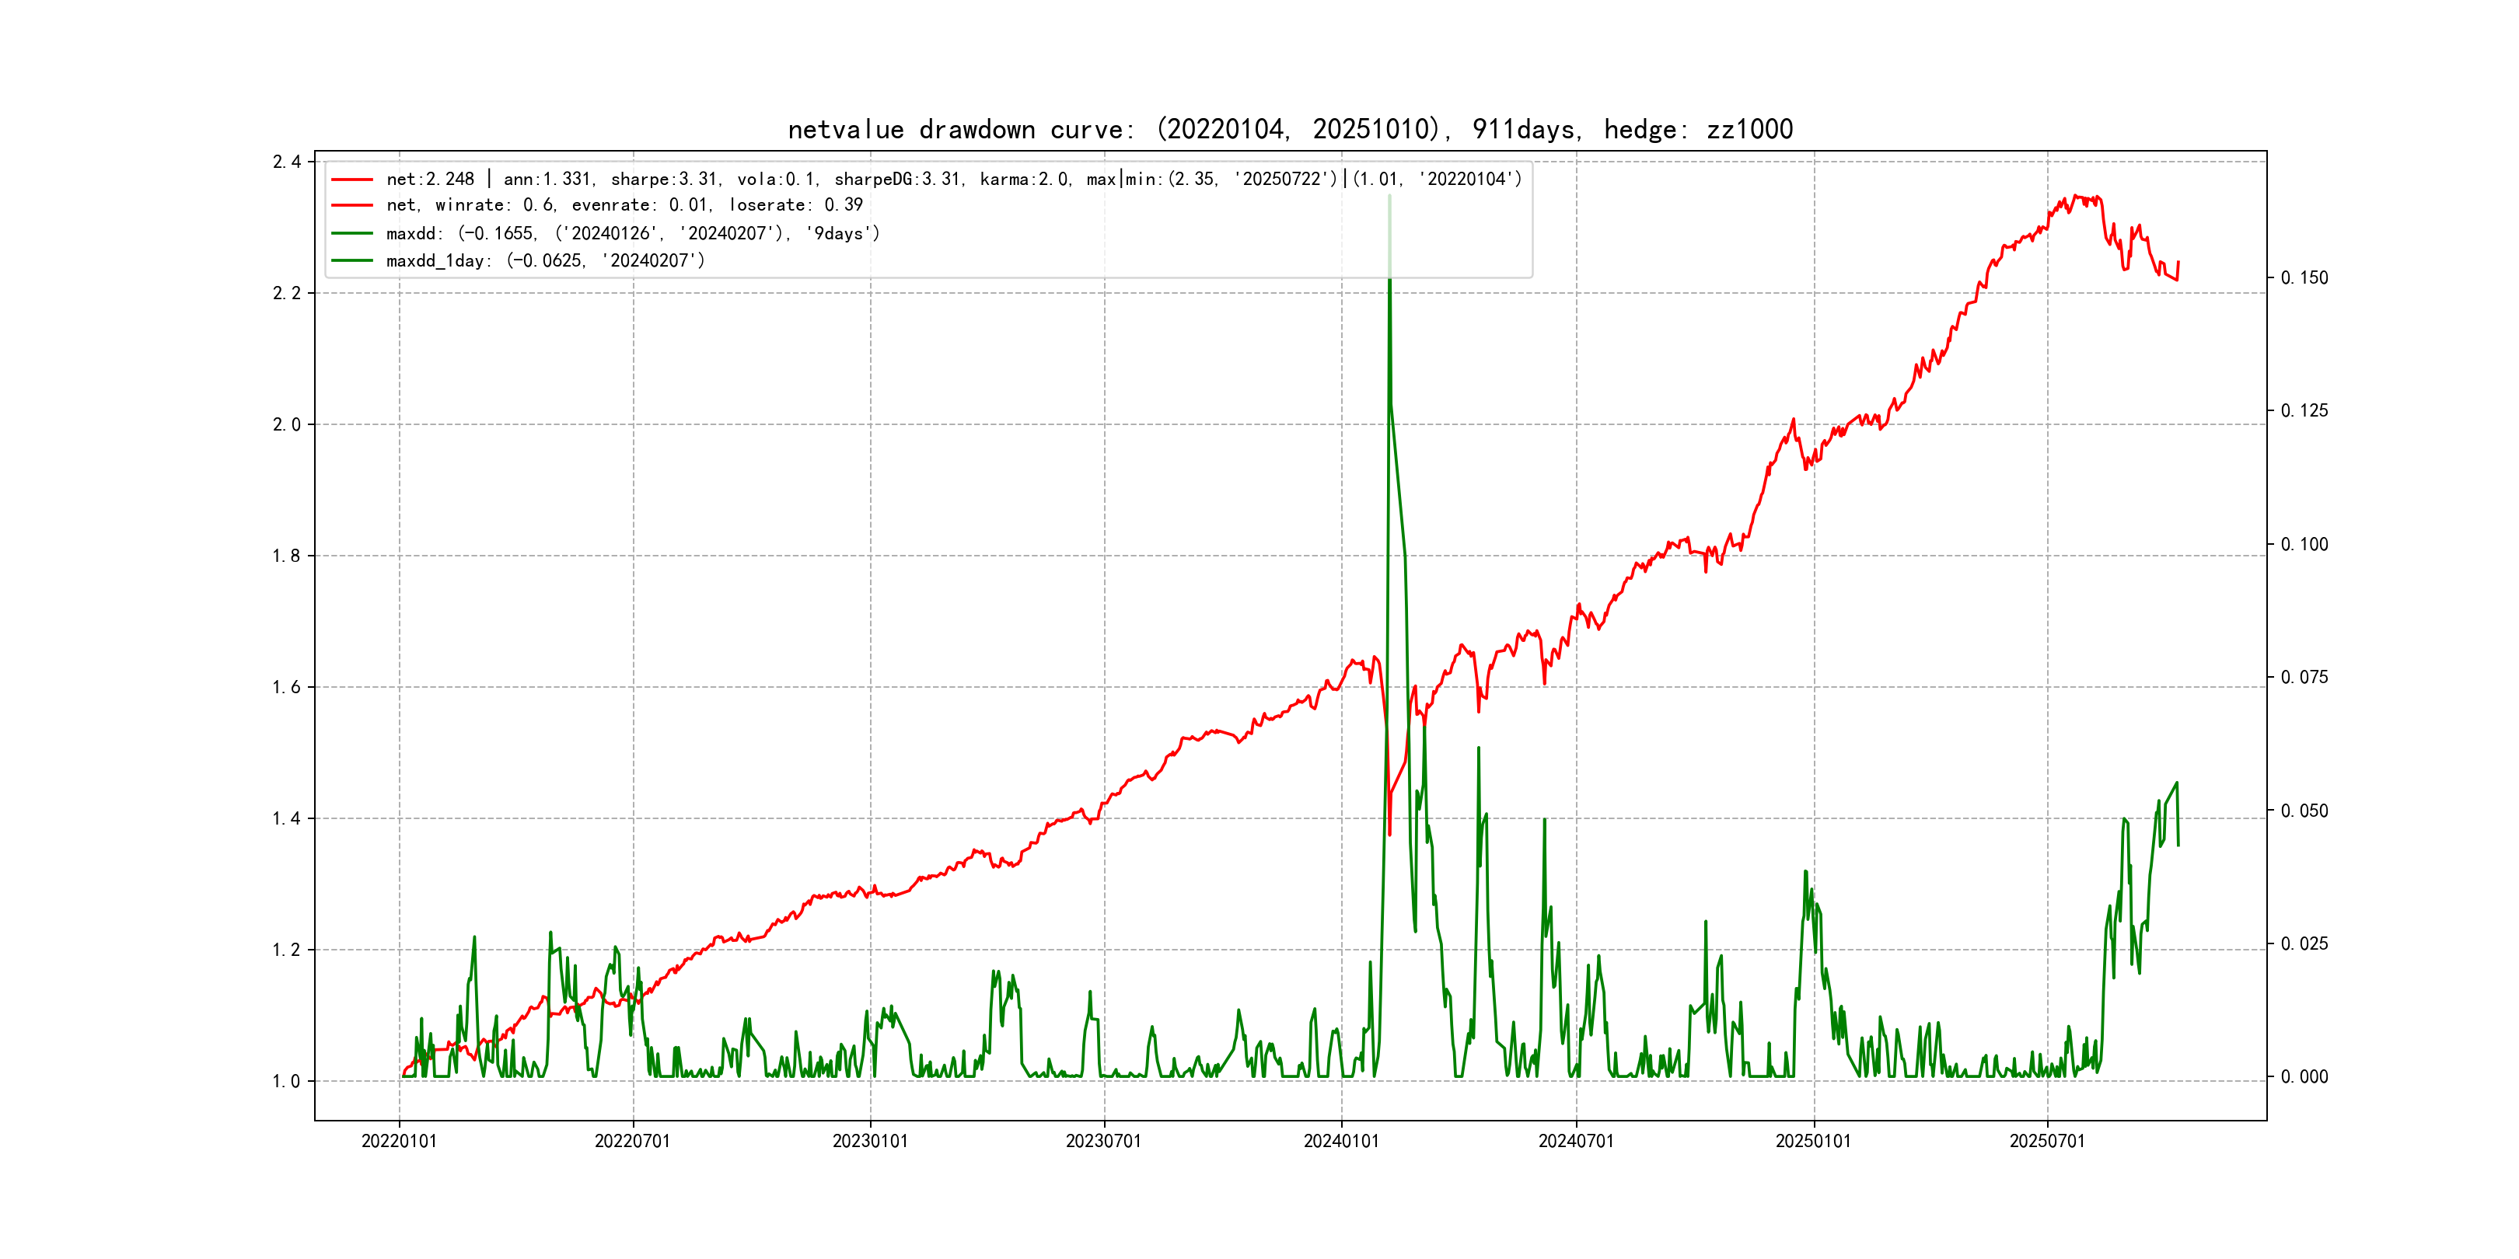Click the 0.075 right y-axis tick label

(x=2304, y=678)
